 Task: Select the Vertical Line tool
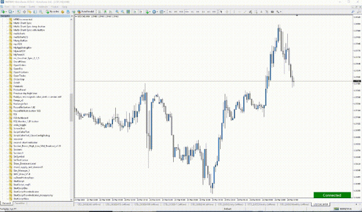[x=234, y=12]
